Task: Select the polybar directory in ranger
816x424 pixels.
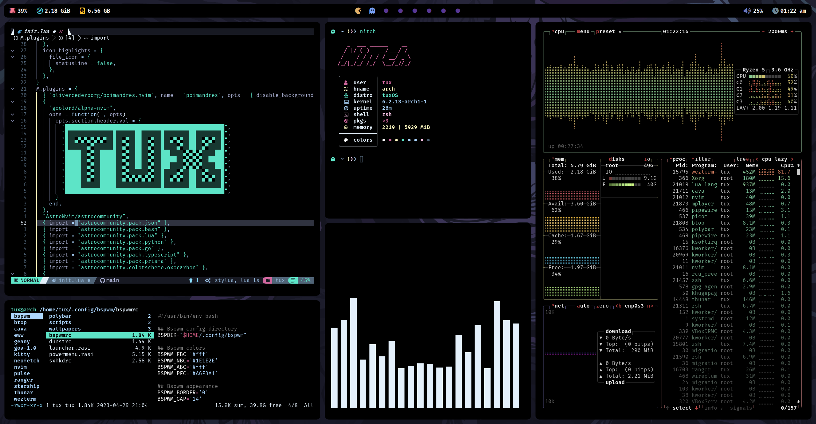Action: click(x=60, y=316)
